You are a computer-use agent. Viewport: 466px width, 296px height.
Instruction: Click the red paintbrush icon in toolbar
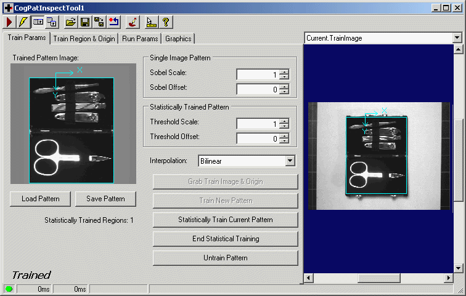[133, 22]
